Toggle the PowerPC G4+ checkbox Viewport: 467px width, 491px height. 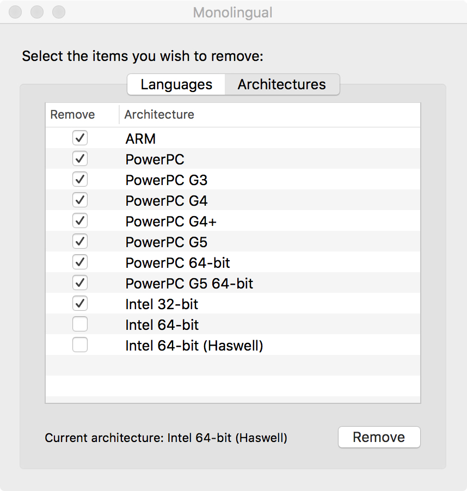[x=80, y=221]
